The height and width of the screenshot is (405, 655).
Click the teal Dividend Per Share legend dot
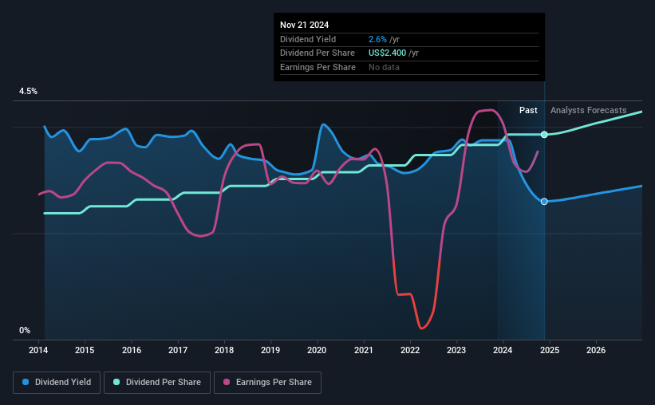click(x=116, y=382)
